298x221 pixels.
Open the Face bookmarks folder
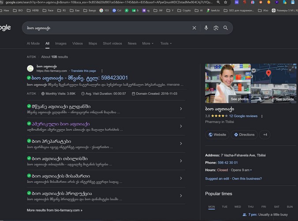tap(48, 10)
